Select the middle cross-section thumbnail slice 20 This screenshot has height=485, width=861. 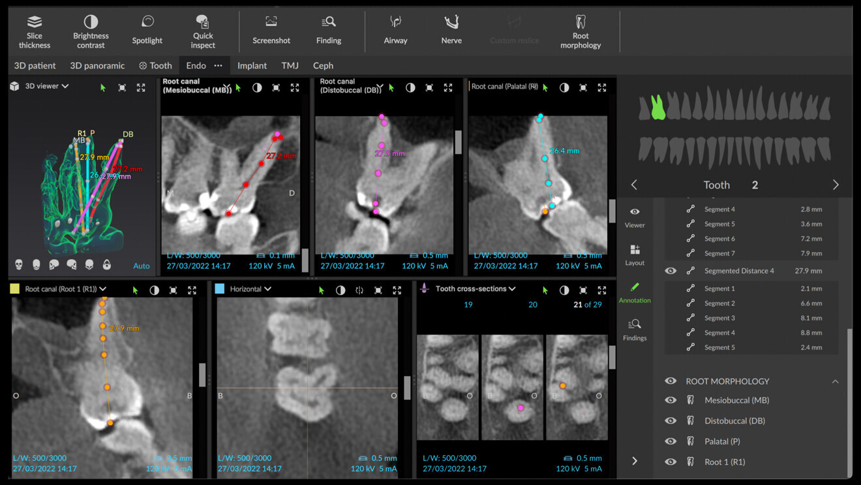[513, 385]
